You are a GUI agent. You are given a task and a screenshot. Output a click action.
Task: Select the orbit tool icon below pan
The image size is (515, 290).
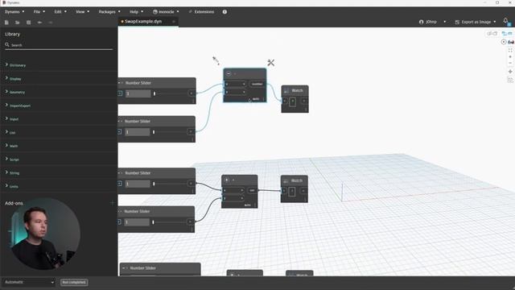pyautogui.click(x=510, y=80)
